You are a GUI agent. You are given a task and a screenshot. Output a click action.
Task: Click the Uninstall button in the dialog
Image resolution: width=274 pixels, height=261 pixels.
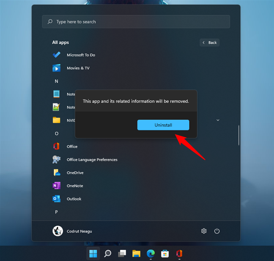163,125
